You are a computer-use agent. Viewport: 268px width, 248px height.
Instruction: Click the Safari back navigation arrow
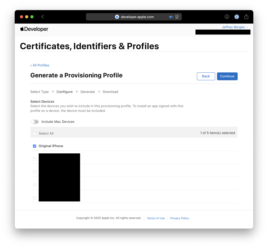pos(43,17)
